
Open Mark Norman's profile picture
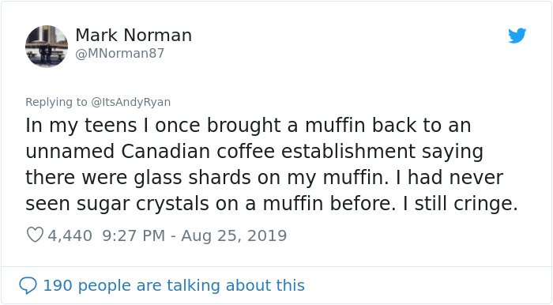(47, 46)
